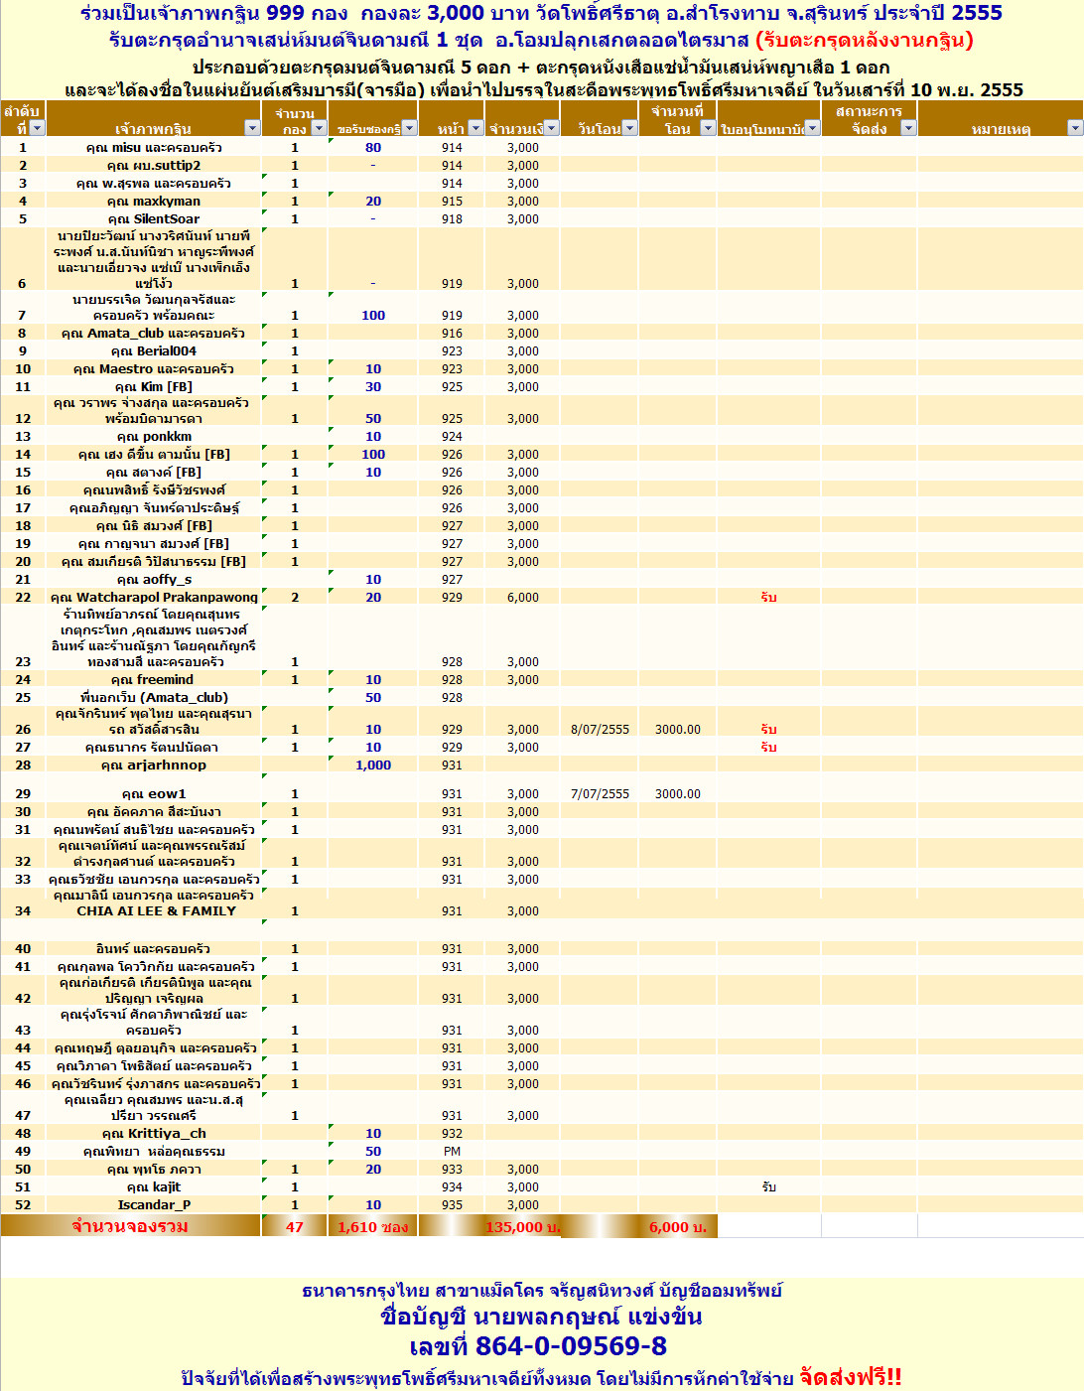
Task: Select the cell คุณ Krittiya_ch
Action: (x=154, y=1134)
